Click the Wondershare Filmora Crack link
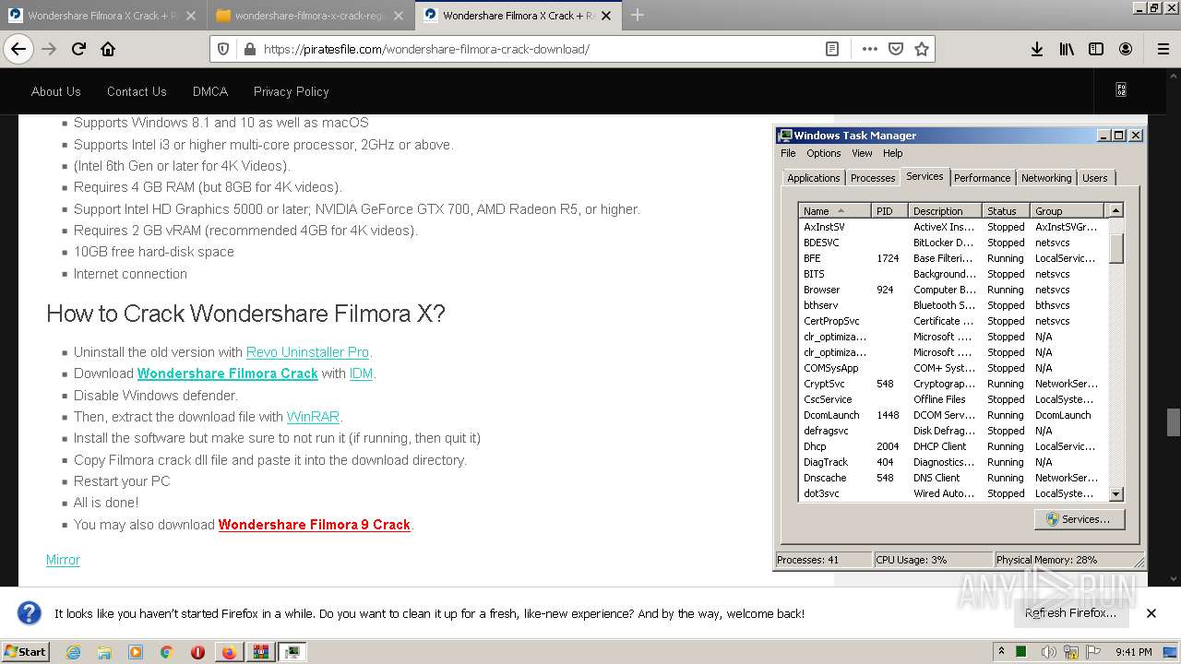The height and width of the screenshot is (664, 1181). click(x=228, y=373)
